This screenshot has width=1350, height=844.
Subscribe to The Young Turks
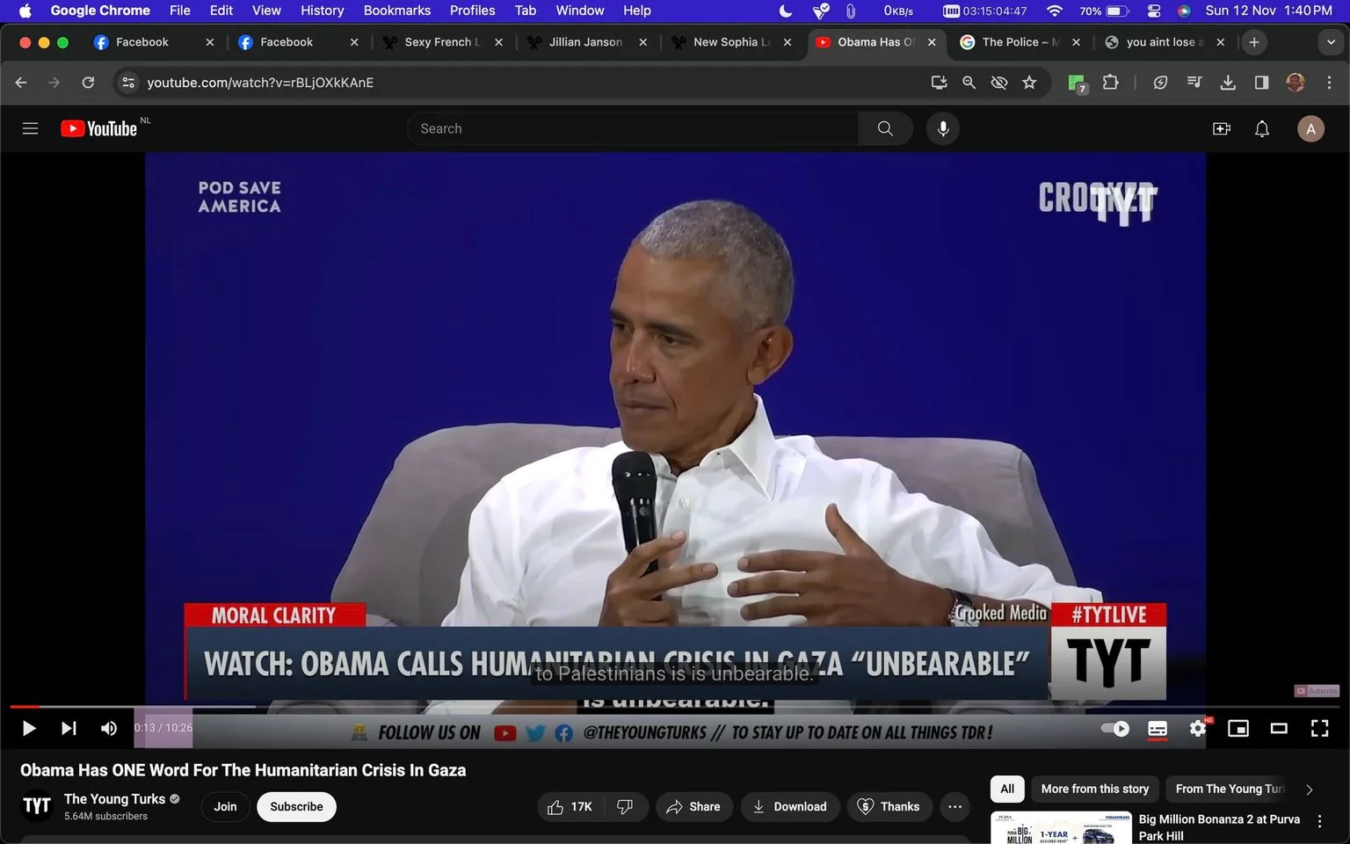click(296, 806)
